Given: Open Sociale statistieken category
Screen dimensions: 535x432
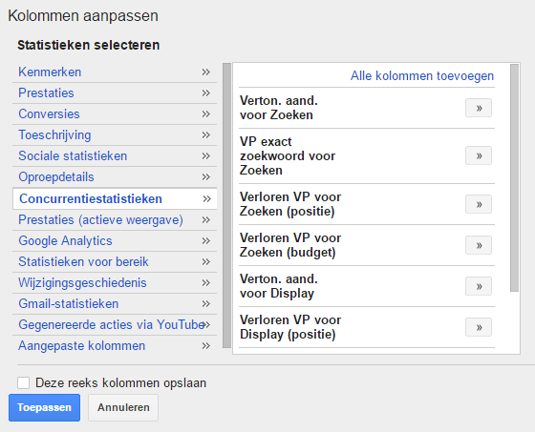Looking at the screenshot, I should [115, 156].
